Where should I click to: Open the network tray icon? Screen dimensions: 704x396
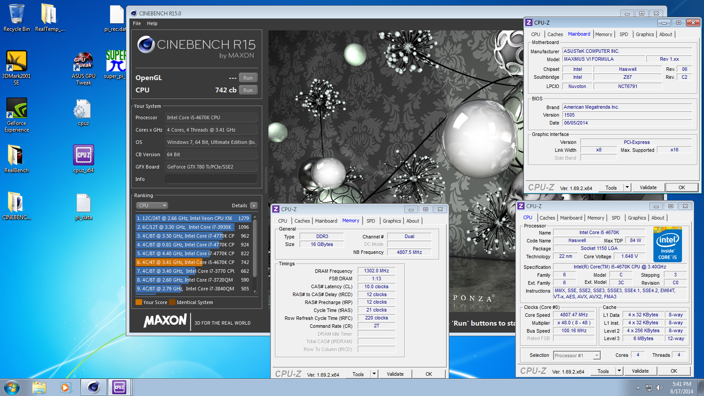(x=649, y=388)
